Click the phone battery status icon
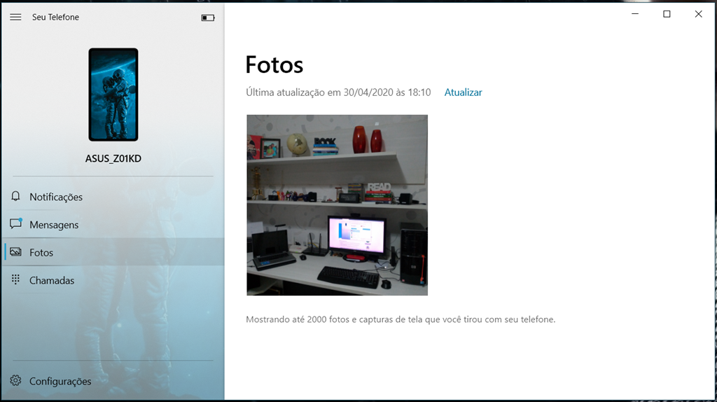 tap(208, 18)
